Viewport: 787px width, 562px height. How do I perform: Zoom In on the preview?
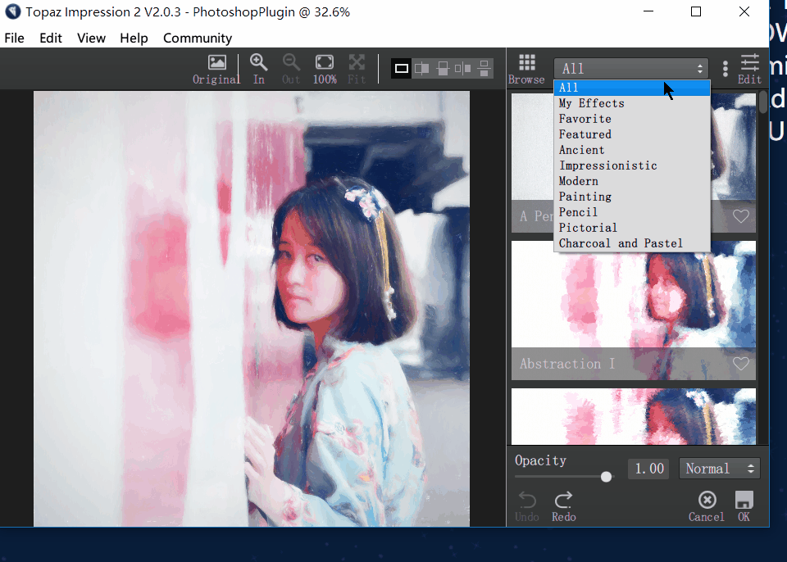(x=258, y=69)
